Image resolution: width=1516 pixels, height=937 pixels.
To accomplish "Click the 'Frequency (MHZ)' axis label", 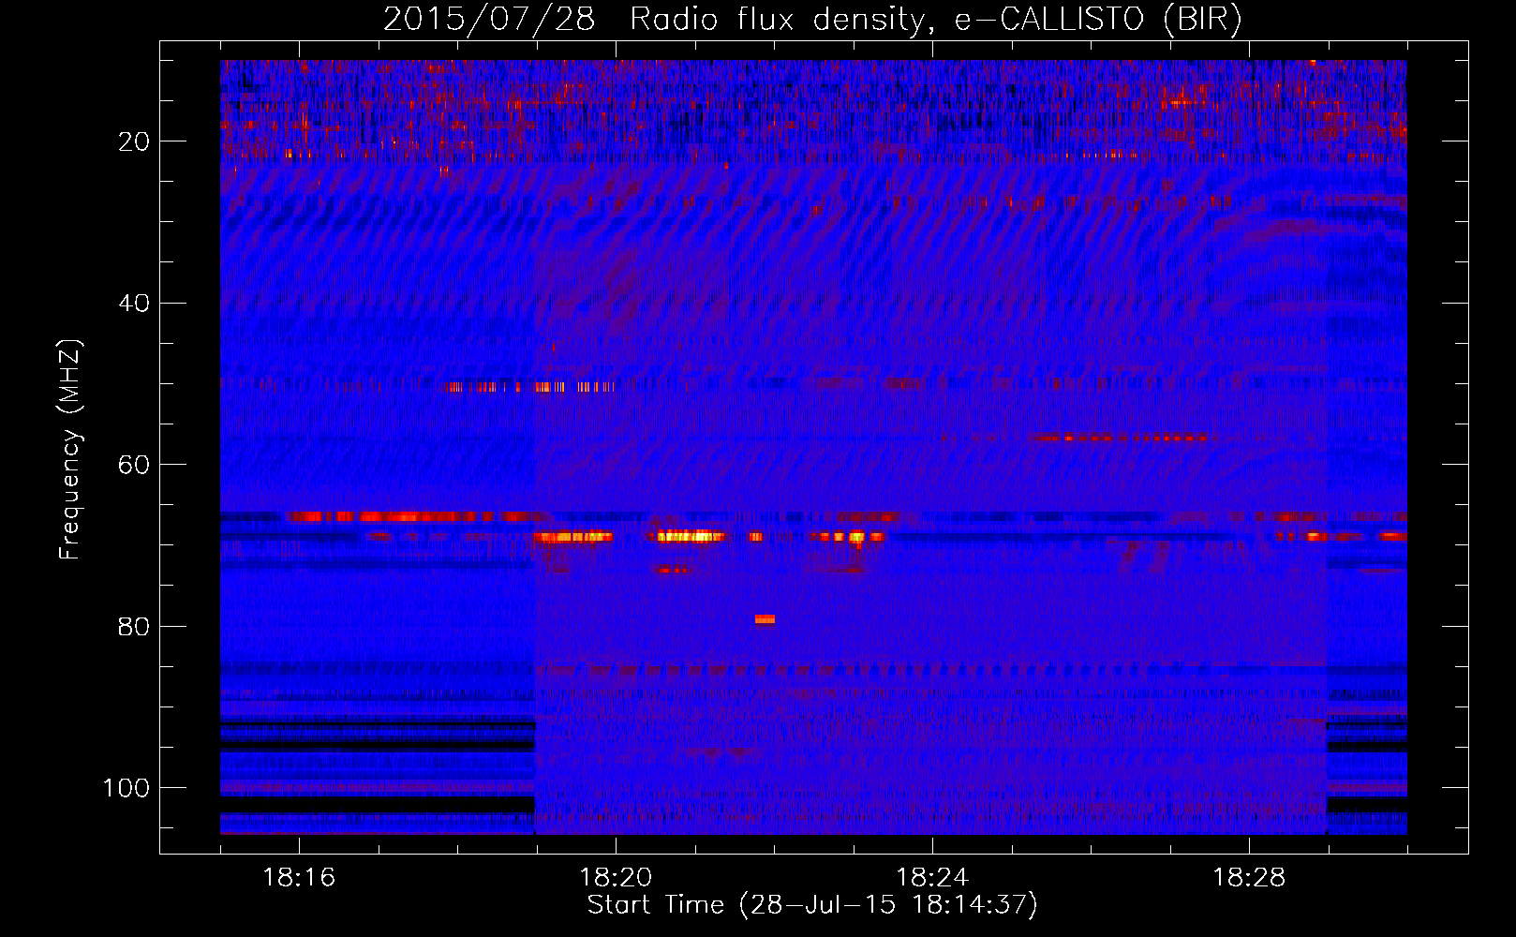I will (x=70, y=449).
